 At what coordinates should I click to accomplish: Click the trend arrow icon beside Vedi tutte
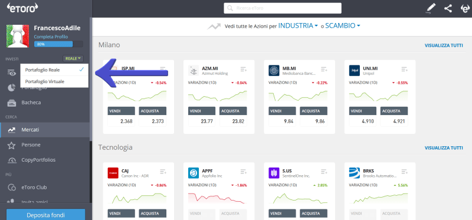214,27
